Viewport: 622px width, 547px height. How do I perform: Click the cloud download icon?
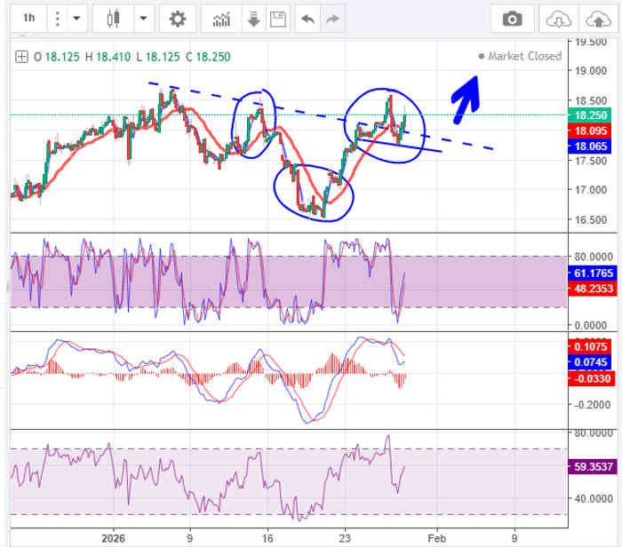(556, 19)
